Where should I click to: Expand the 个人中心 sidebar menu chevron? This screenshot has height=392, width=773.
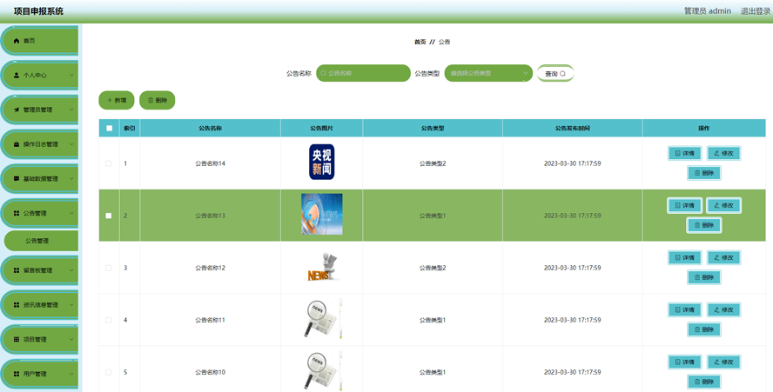pos(71,76)
